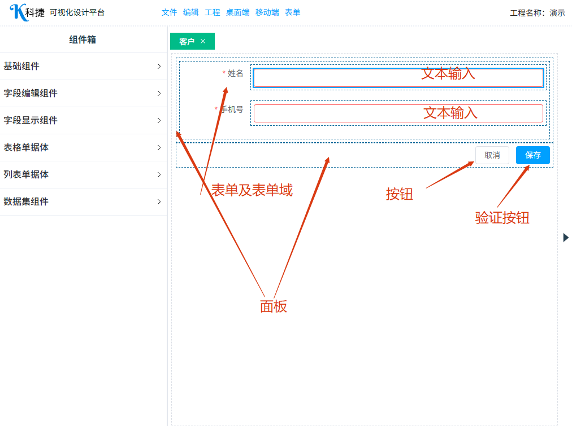Expand the 字段显示组件 category
This screenshot has height=426, width=572.
(83, 121)
